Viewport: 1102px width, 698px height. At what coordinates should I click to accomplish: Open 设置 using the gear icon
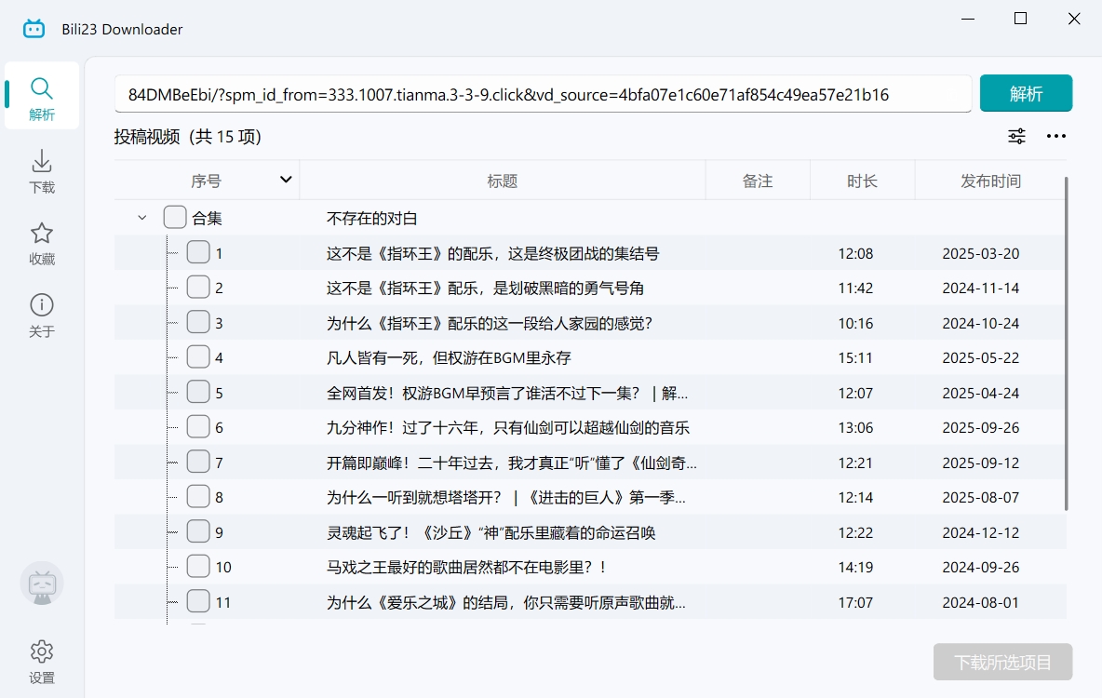[x=41, y=651]
